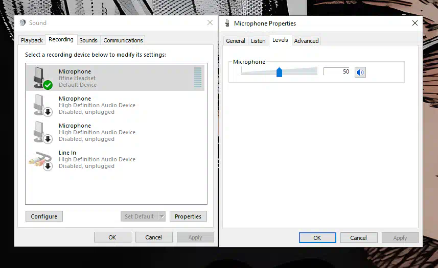438x268 pixels.
Task: Click the fifine Headset microphone device icon
Action: (x=42, y=78)
